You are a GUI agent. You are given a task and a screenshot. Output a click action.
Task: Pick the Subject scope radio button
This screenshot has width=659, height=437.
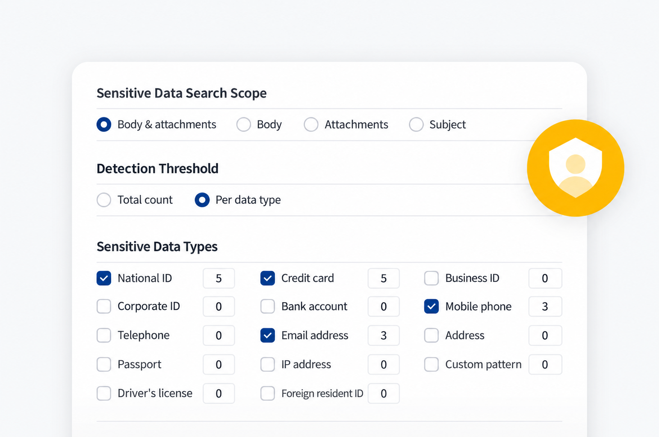pos(416,125)
